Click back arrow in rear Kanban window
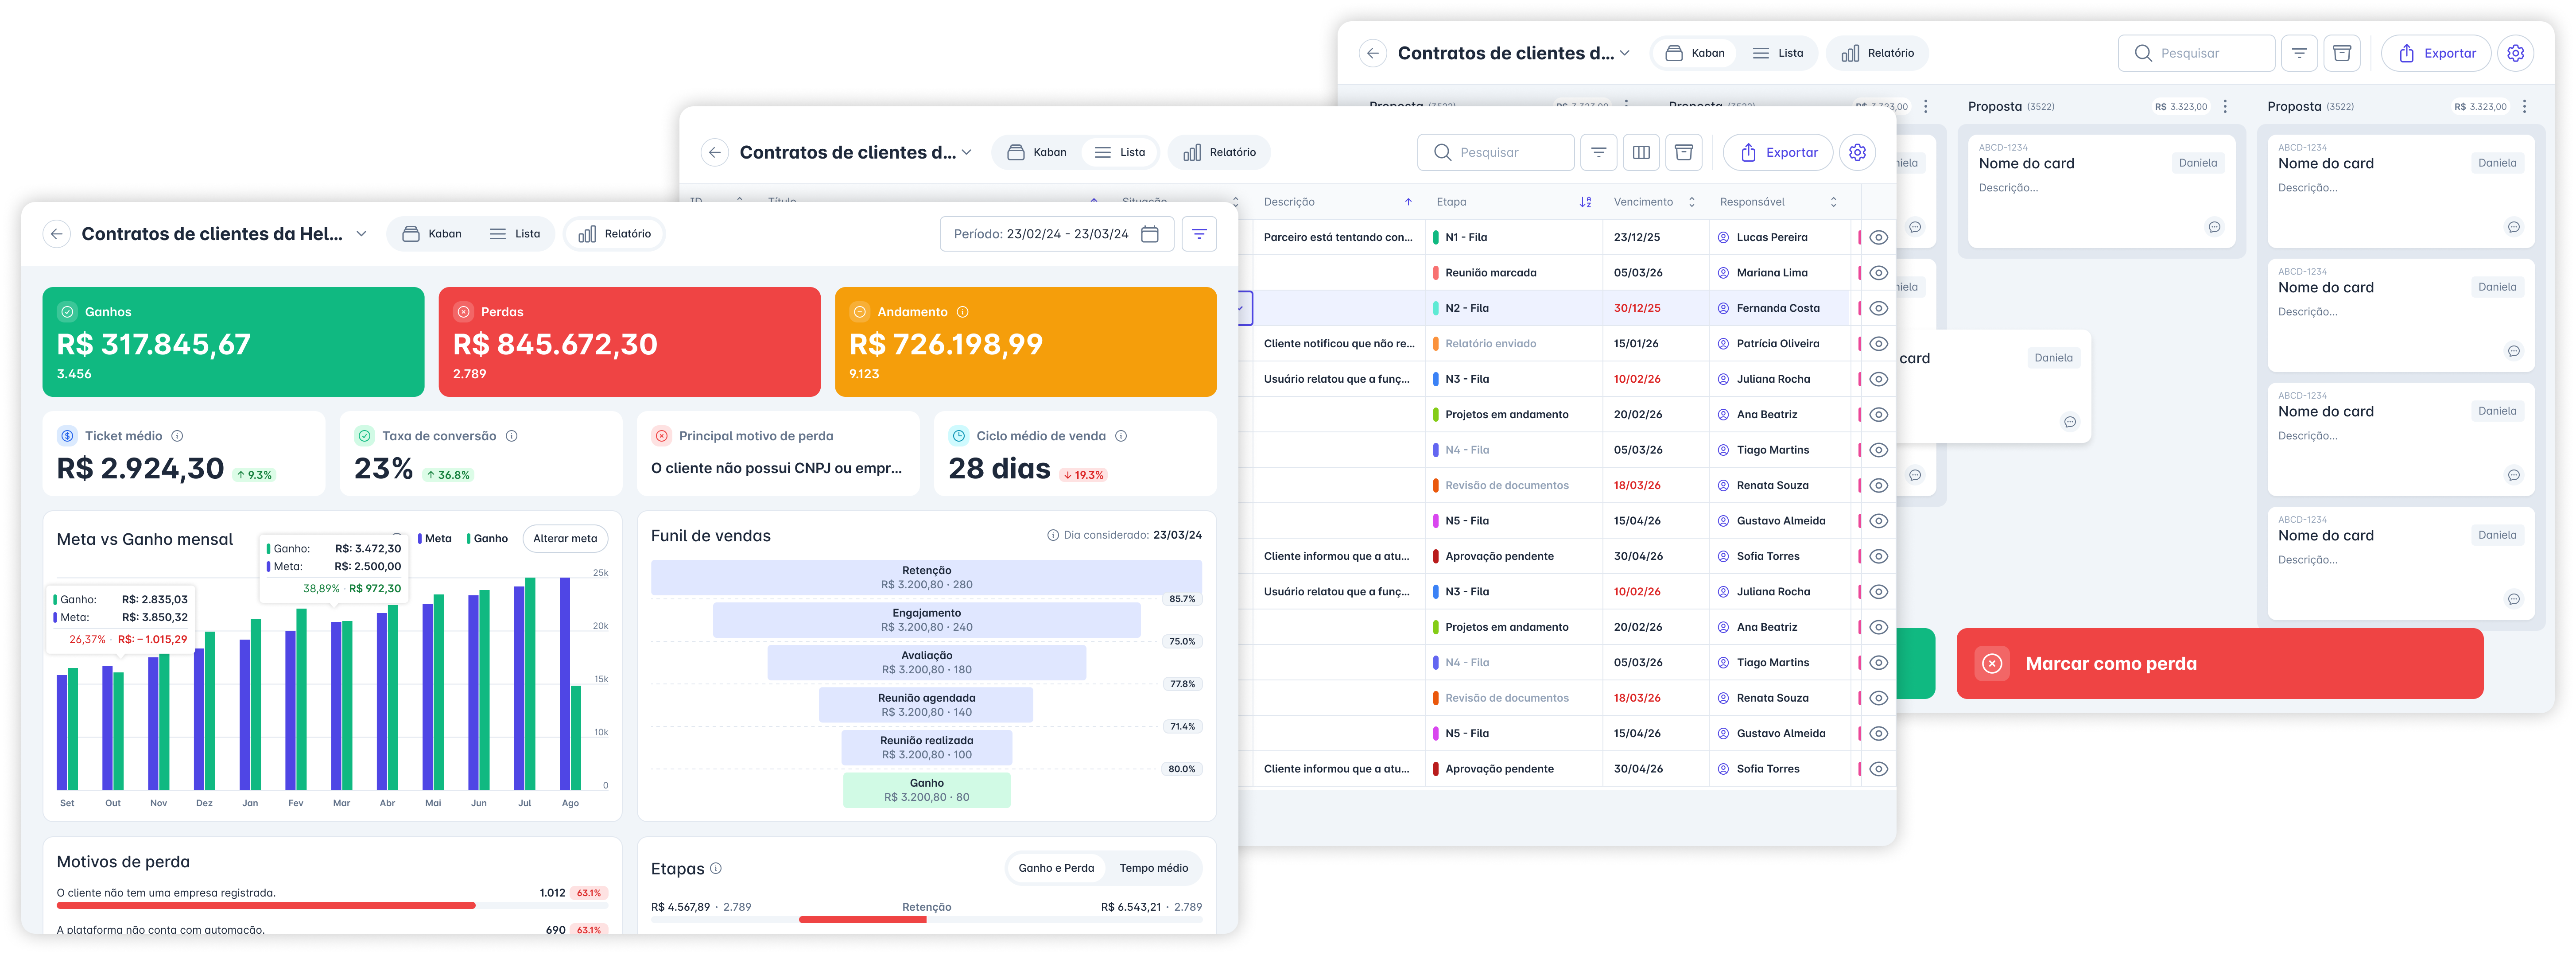2576x955 pixels. point(1373,53)
